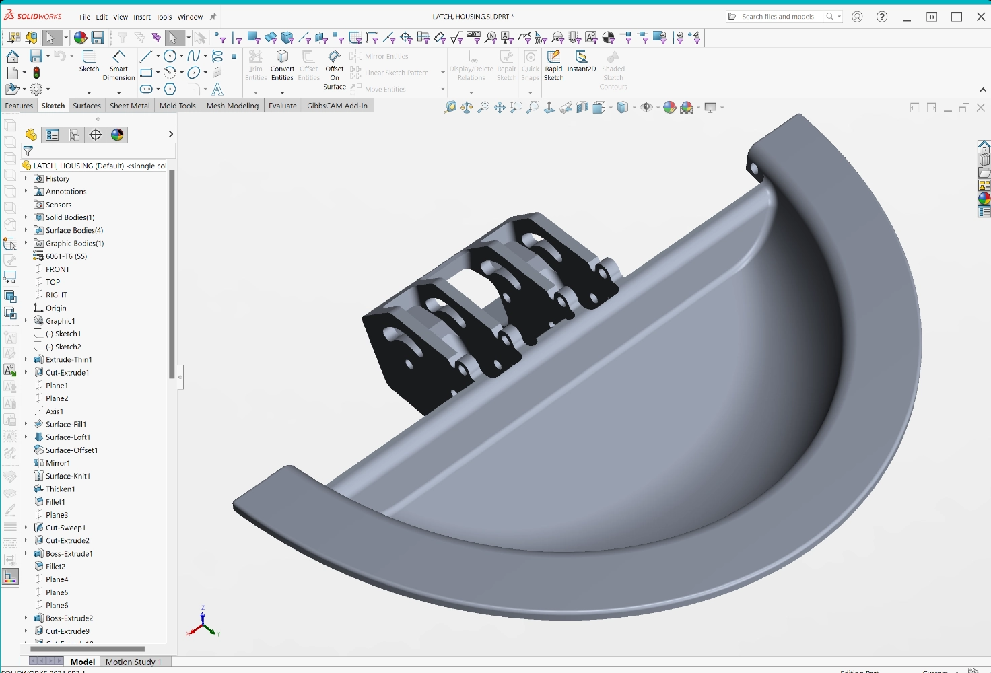Image resolution: width=991 pixels, height=673 pixels.
Task: Open the DisplayManager tab icon
Action: (x=117, y=135)
